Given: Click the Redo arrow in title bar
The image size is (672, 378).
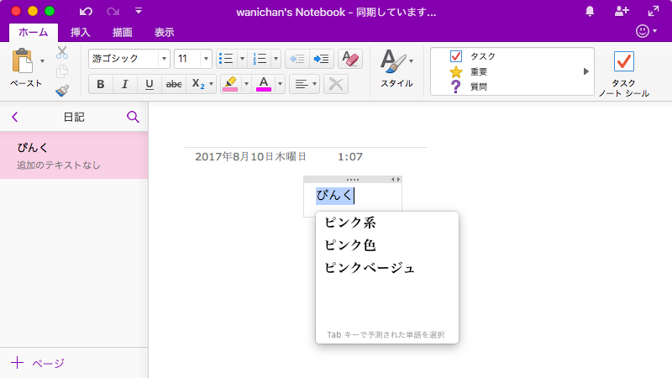Looking at the screenshot, I should pos(113,12).
